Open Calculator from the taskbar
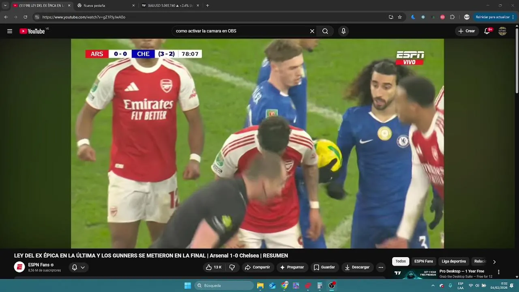Image resolution: width=519 pixels, height=292 pixels. click(320, 286)
